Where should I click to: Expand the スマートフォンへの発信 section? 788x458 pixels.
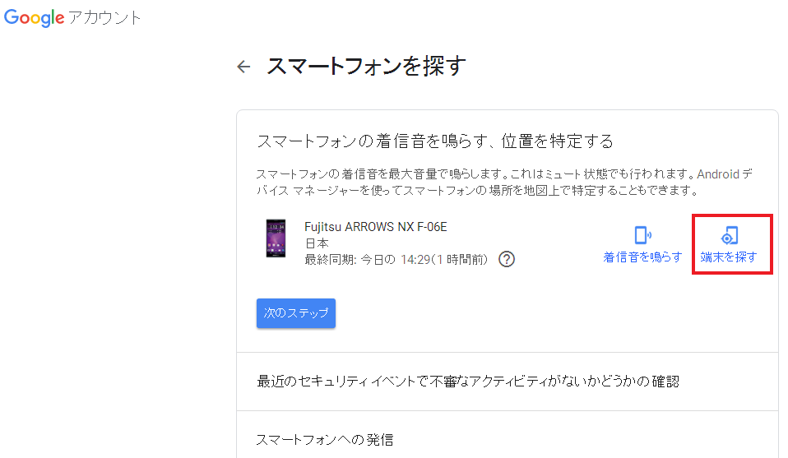click(x=325, y=440)
